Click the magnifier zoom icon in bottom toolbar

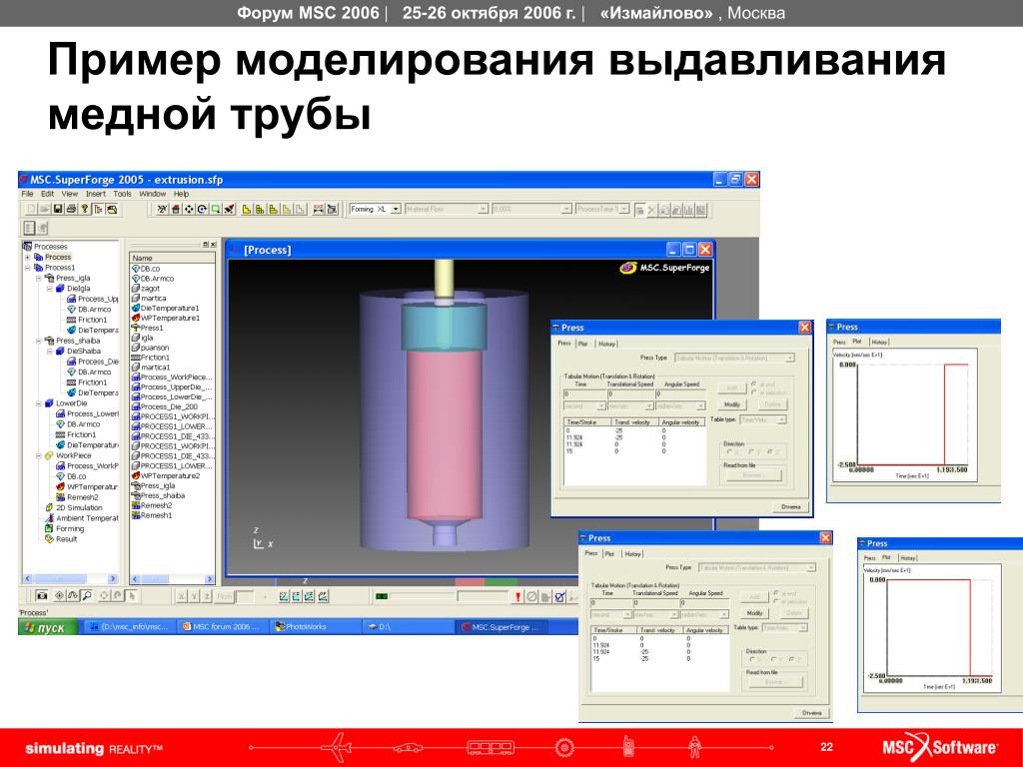(x=87, y=595)
